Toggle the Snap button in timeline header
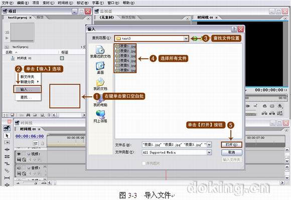Viewport: 291px width, 200px height. [x=36, y=143]
